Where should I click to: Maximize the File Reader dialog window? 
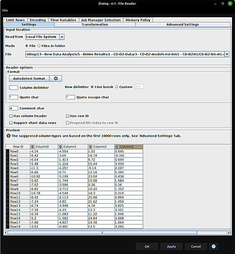coord(223,4)
